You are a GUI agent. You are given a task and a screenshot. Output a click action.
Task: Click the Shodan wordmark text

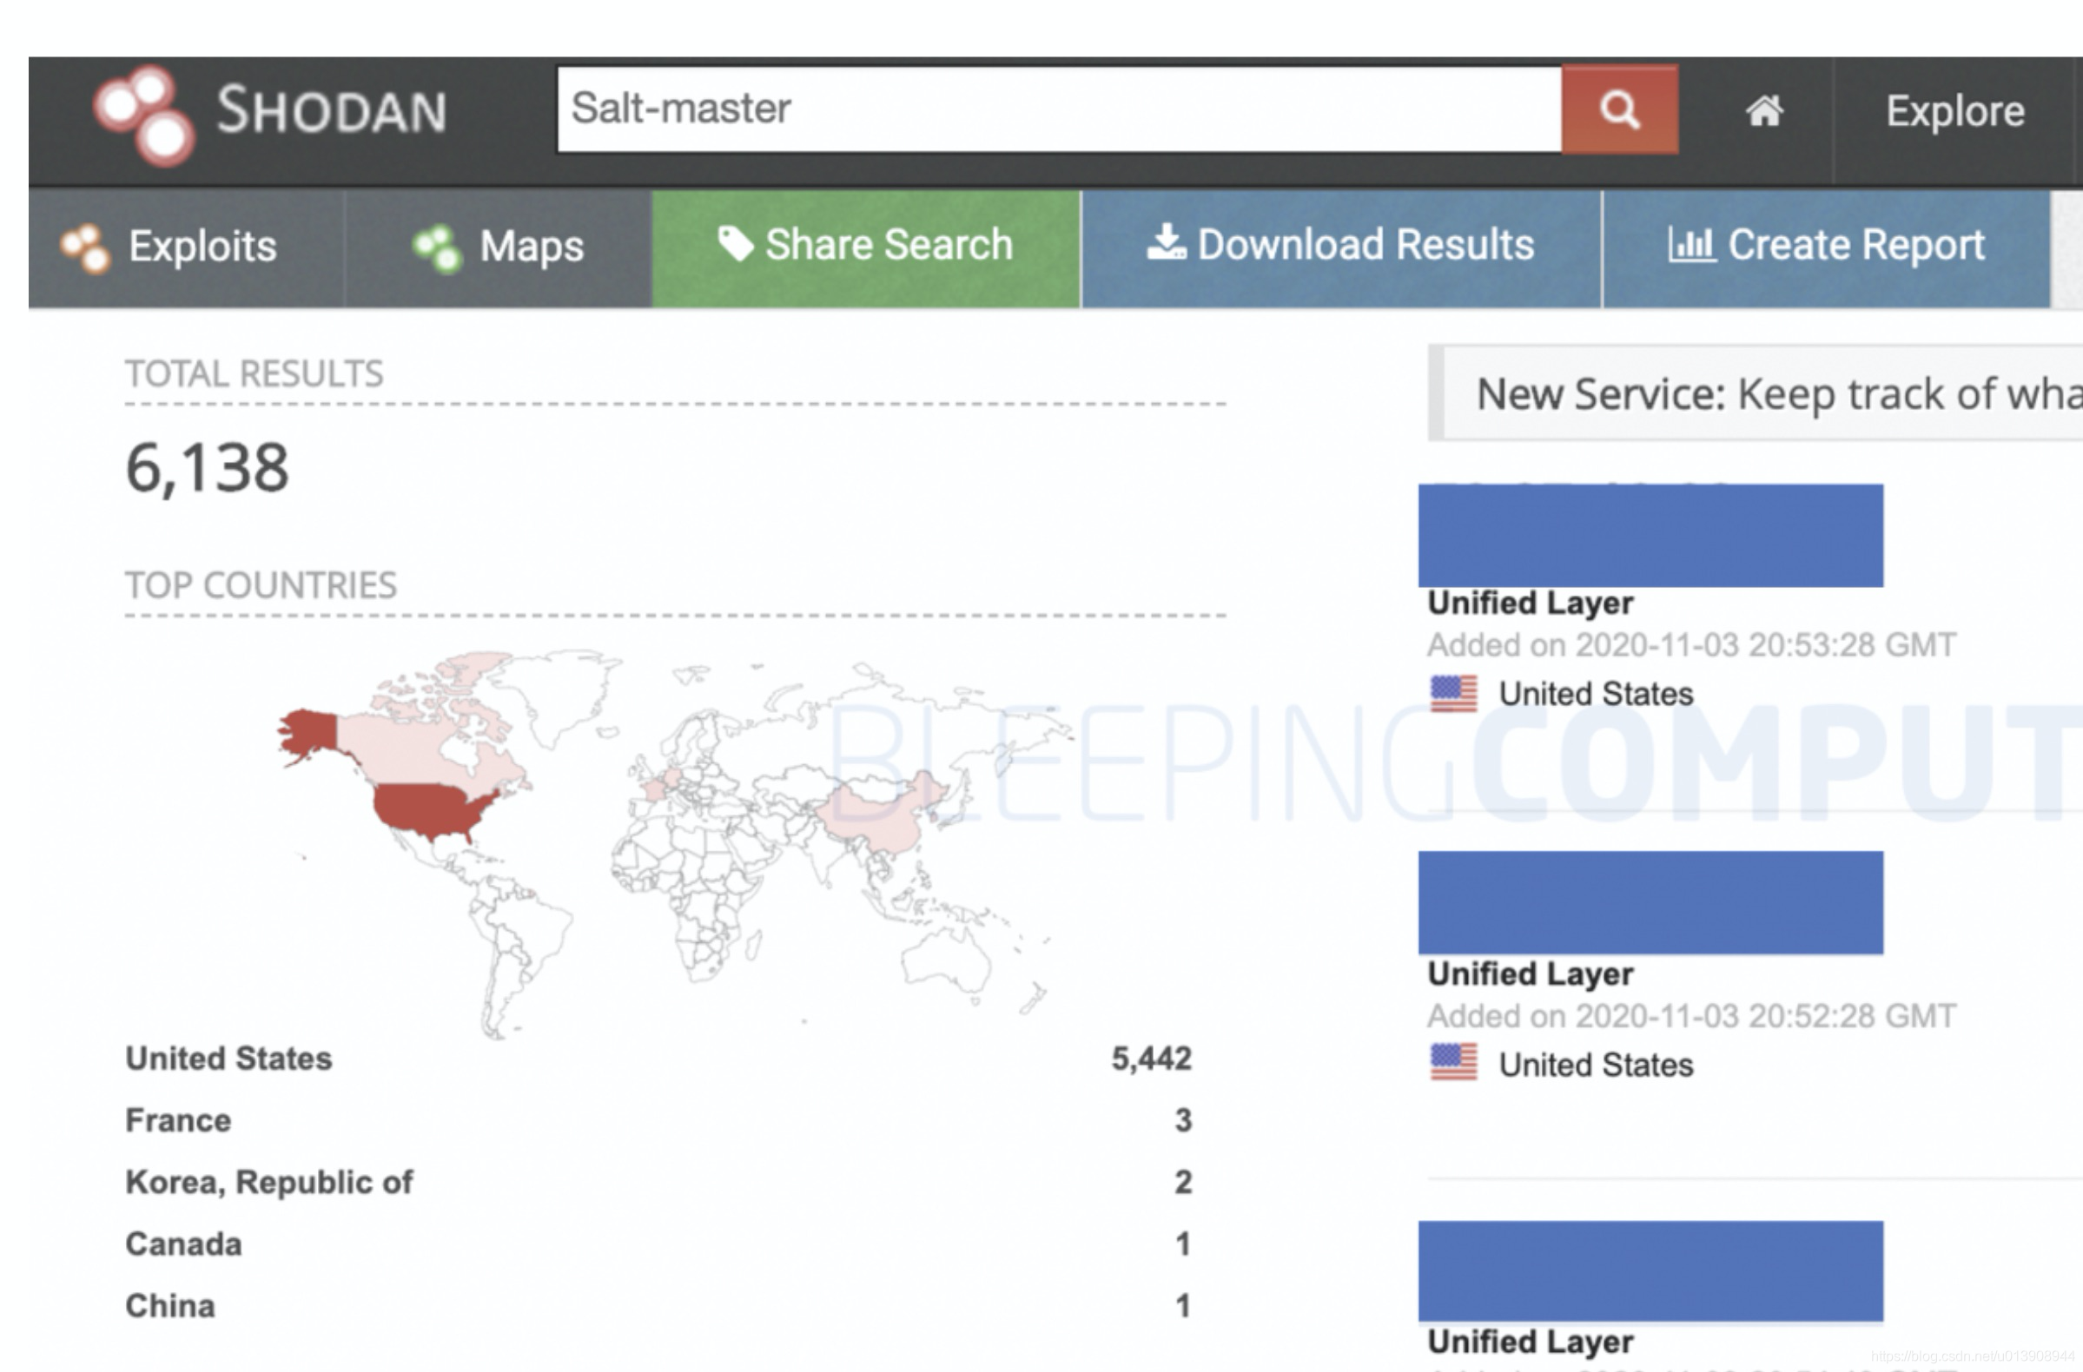tap(332, 111)
